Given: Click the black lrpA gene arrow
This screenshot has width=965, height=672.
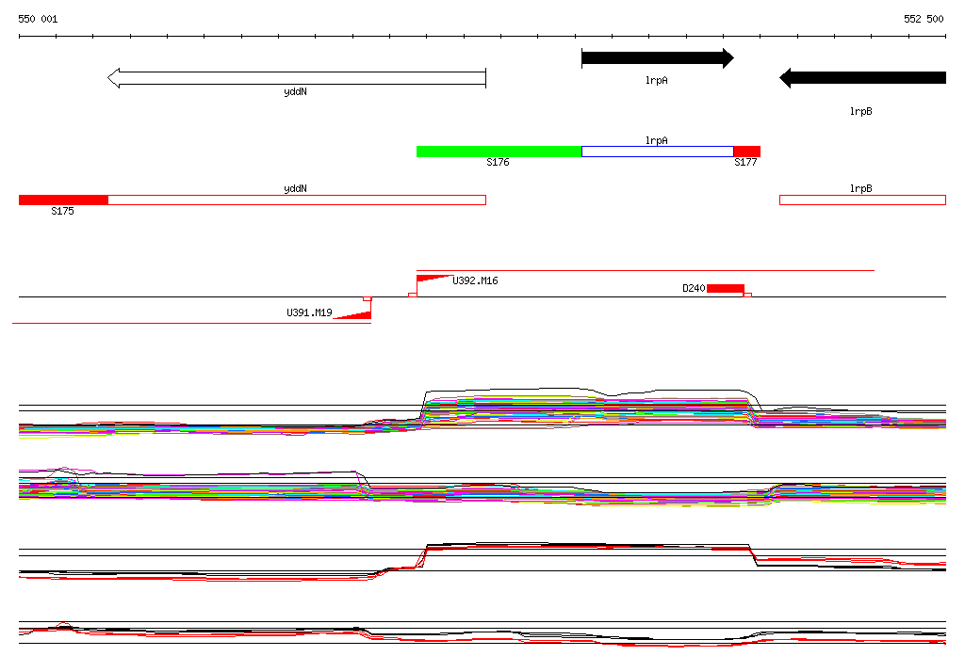Looking at the screenshot, I should coord(657,58).
